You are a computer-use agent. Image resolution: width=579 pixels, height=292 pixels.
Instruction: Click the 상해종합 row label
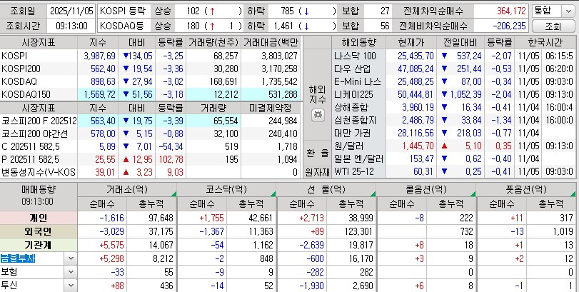pos(351,107)
